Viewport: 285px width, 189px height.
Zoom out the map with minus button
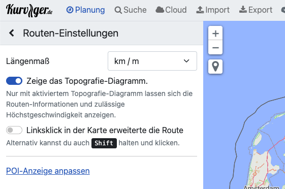click(x=215, y=48)
